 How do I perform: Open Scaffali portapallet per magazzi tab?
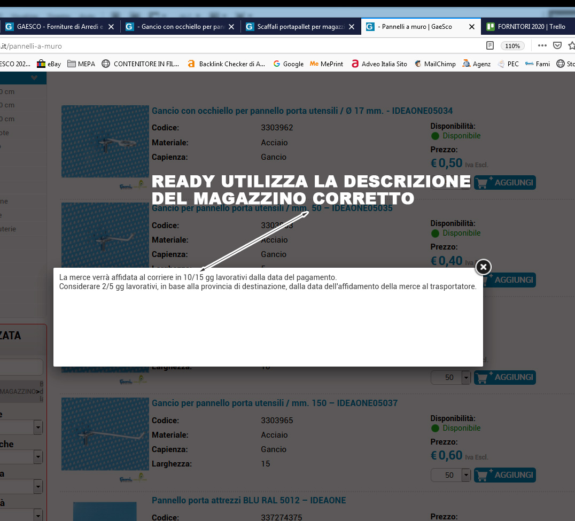300,27
